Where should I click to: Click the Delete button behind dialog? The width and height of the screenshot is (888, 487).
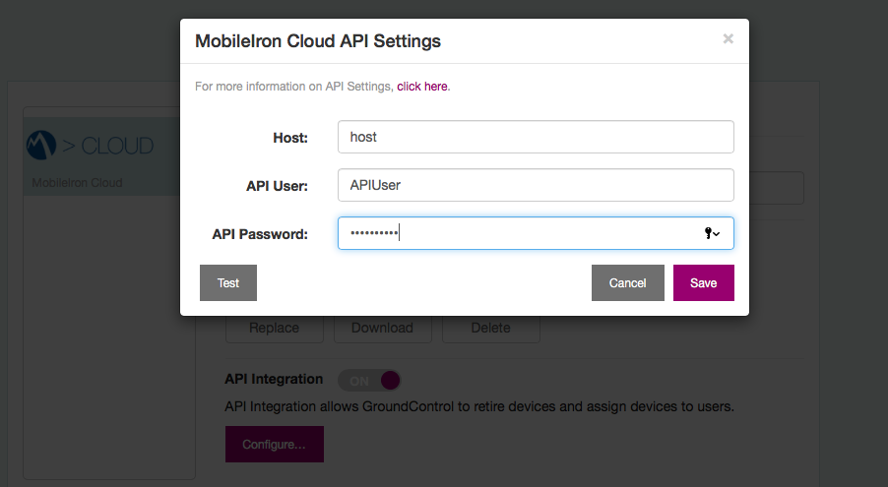pyautogui.click(x=490, y=329)
